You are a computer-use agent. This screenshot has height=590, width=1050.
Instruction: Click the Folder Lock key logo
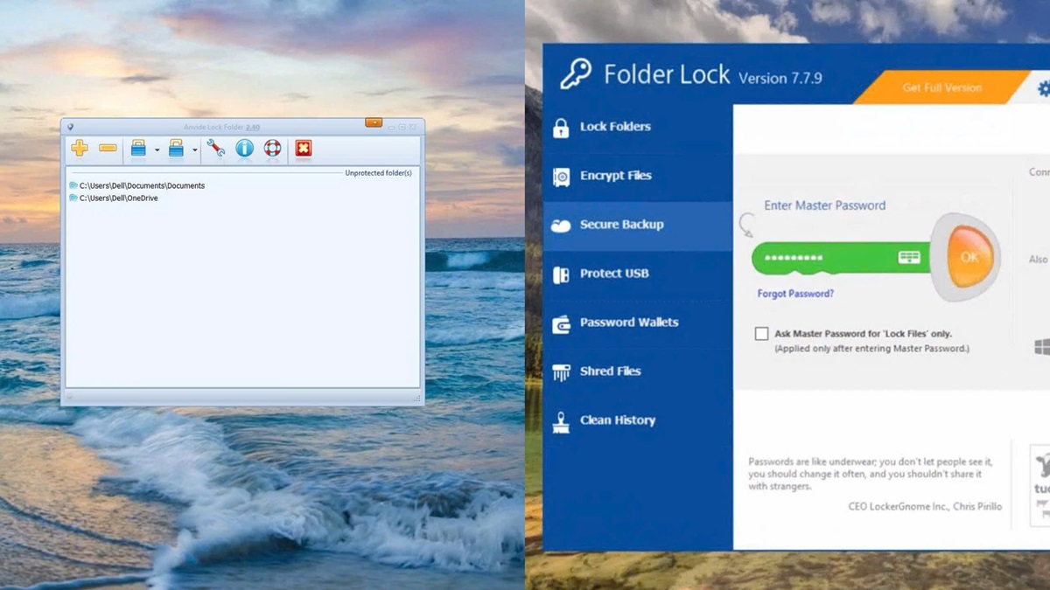coord(576,74)
